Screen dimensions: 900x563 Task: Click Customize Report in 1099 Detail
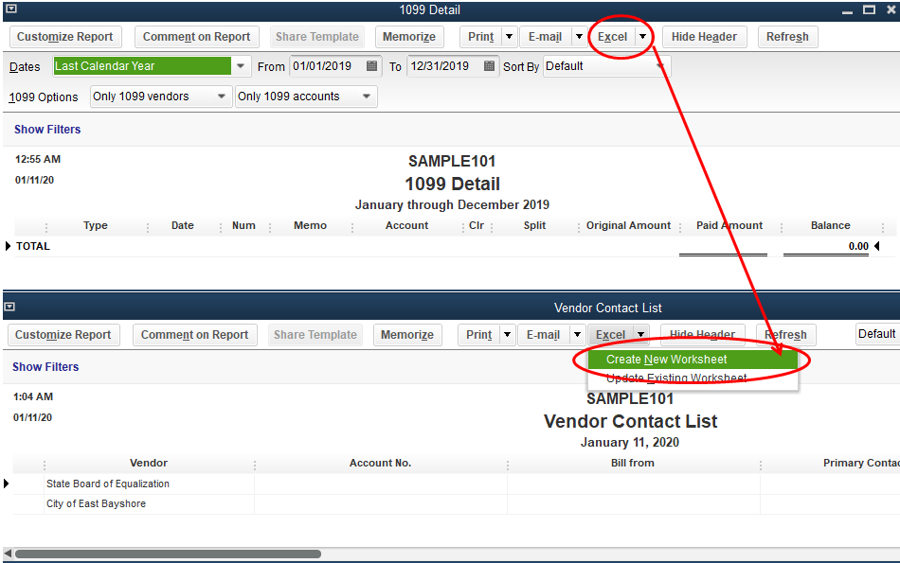pyautogui.click(x=65, y=37)
